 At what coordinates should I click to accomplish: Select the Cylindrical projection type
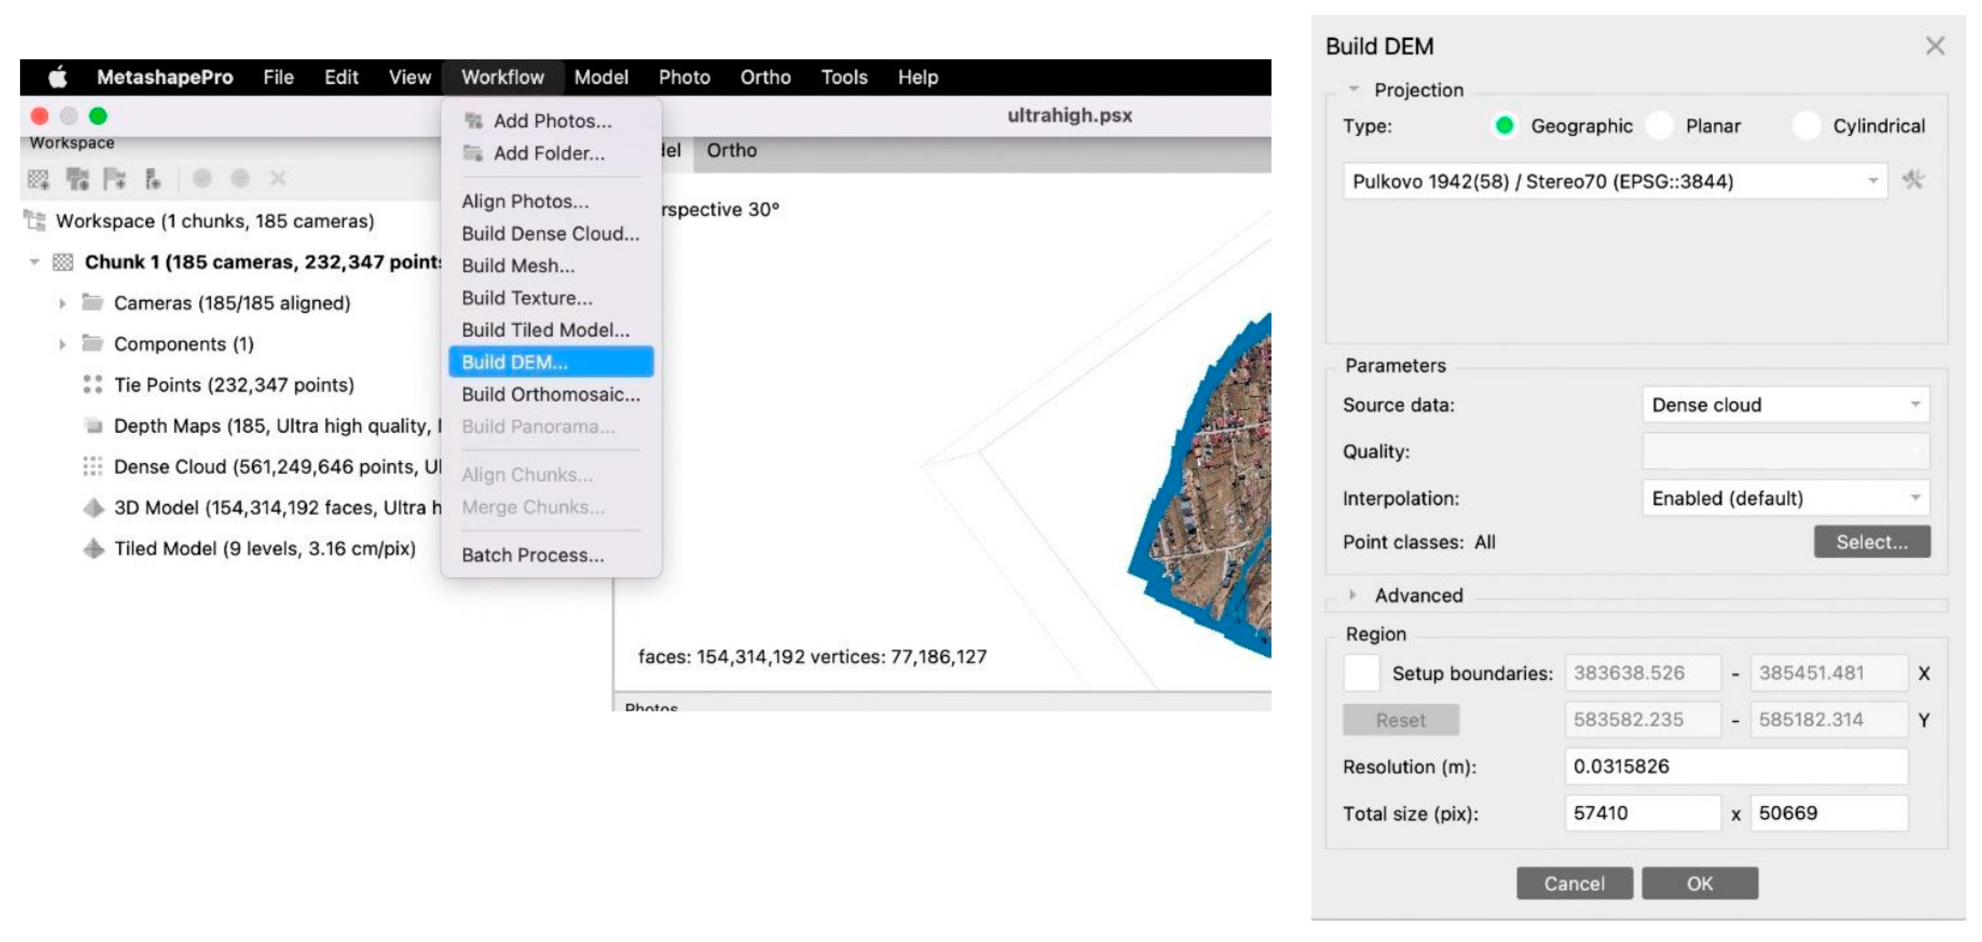1806,126
